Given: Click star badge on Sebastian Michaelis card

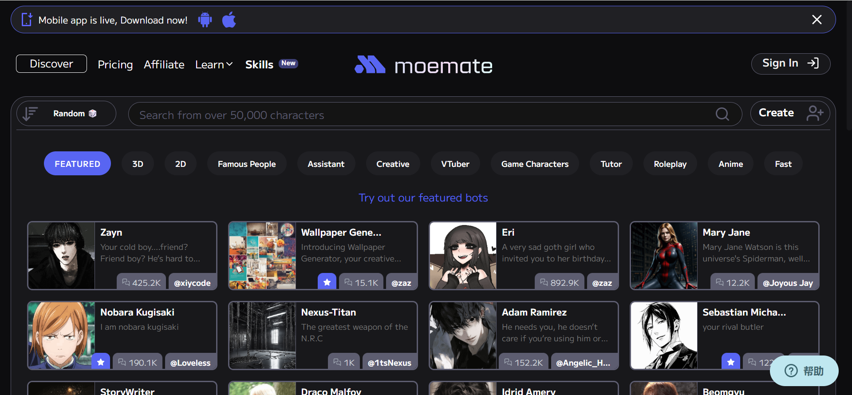Looking at the screenshot, I should coord(731,362).
